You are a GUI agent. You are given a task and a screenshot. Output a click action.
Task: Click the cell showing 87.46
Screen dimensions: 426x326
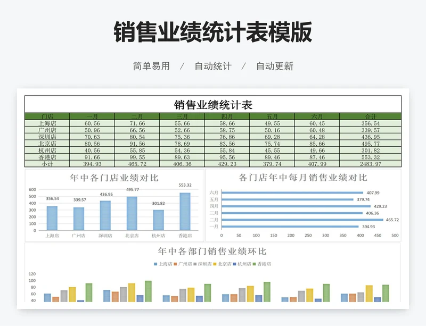(x=317, y=157)
